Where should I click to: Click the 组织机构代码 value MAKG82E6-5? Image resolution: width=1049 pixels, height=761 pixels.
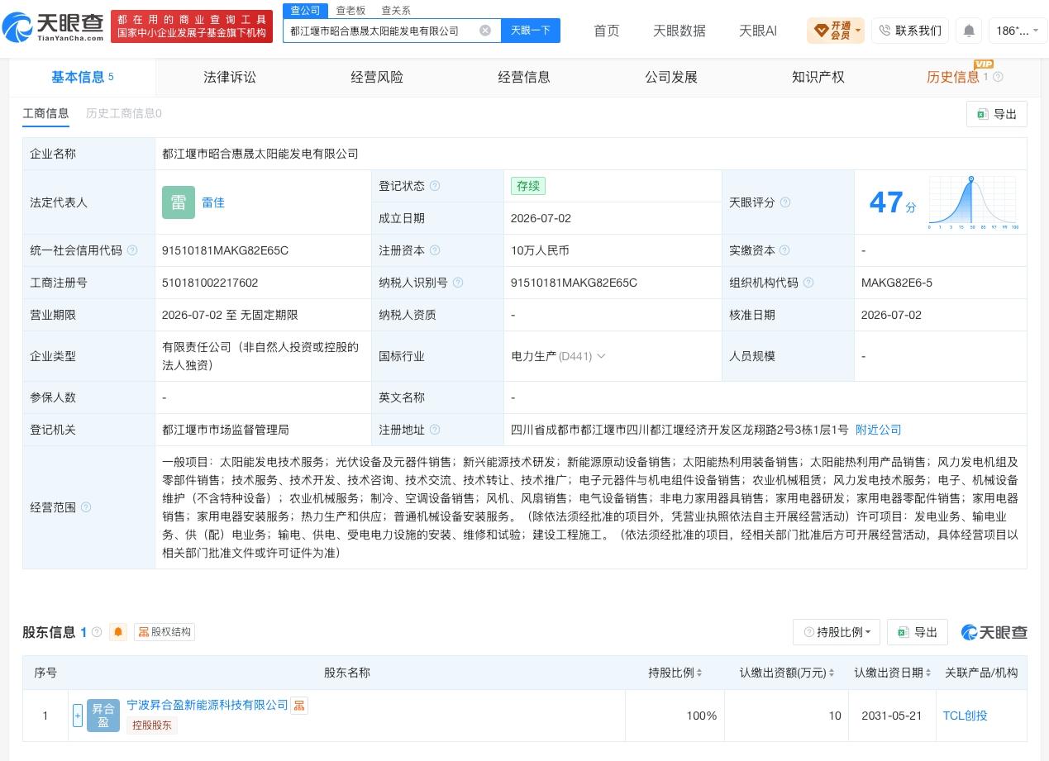tap(897, 283)
